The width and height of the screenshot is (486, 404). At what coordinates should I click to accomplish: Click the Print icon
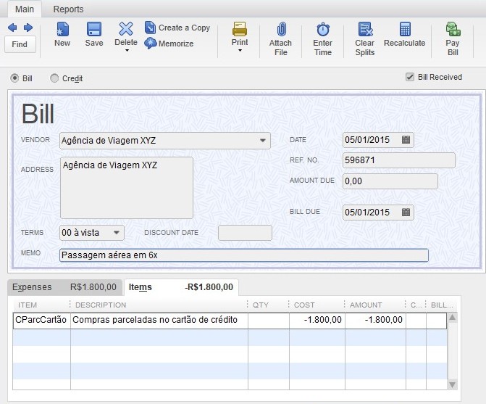(x=240, y=29)
